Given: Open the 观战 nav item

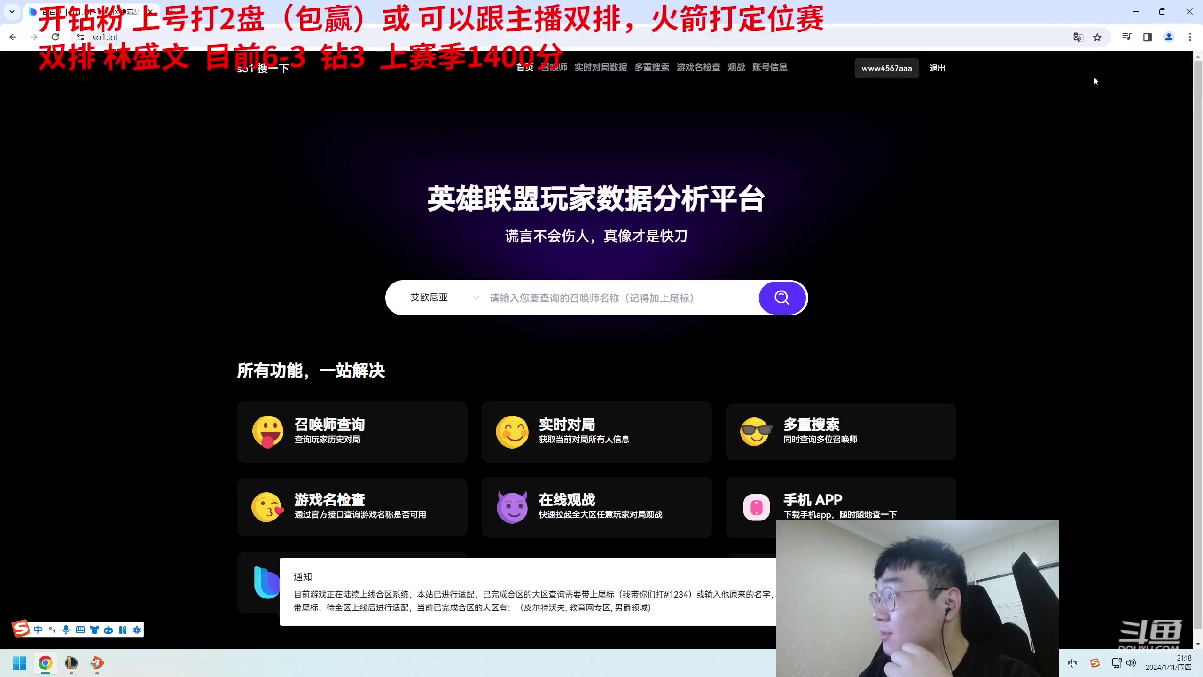Looking at the screenshot, I should (736, 67).
